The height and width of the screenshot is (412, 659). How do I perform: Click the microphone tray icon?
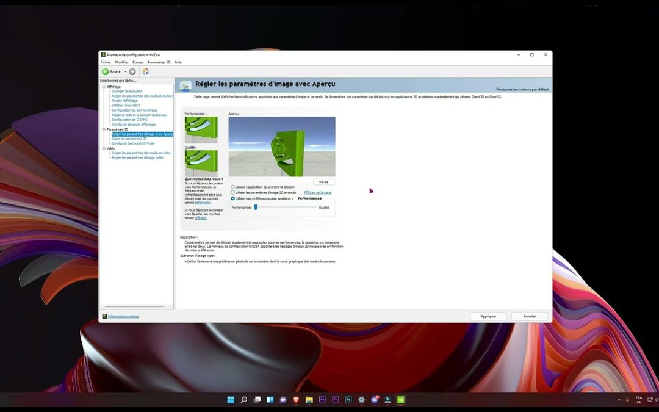pyautogui.click(x=627, y=400)
